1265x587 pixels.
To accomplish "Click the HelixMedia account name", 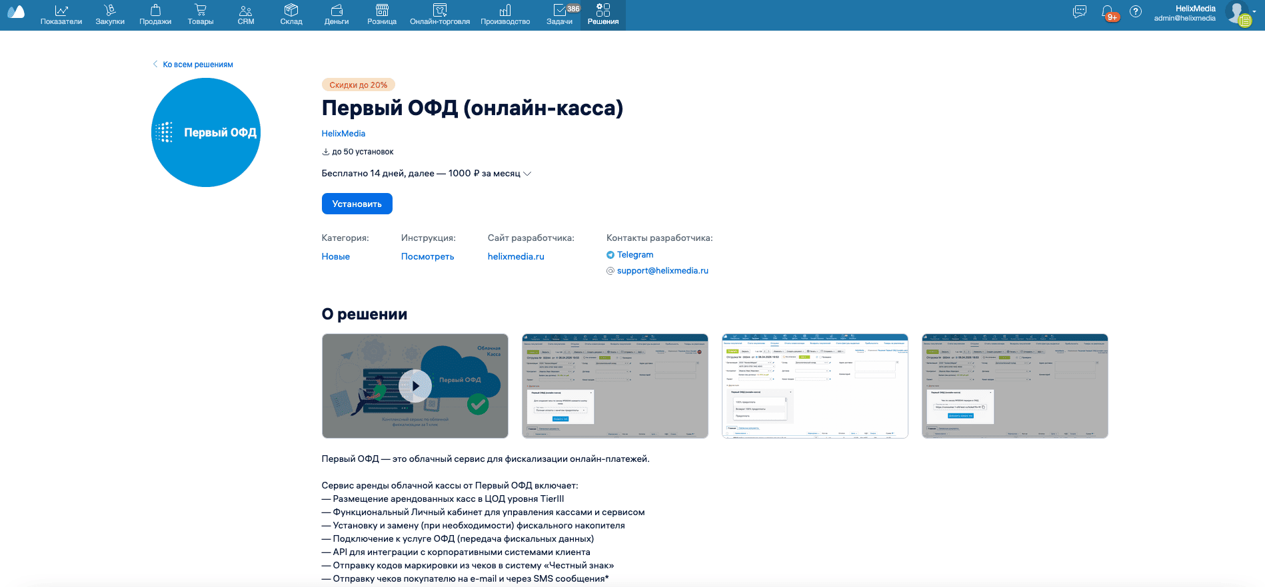I will pyautogui.click(x=1196, y=9).
